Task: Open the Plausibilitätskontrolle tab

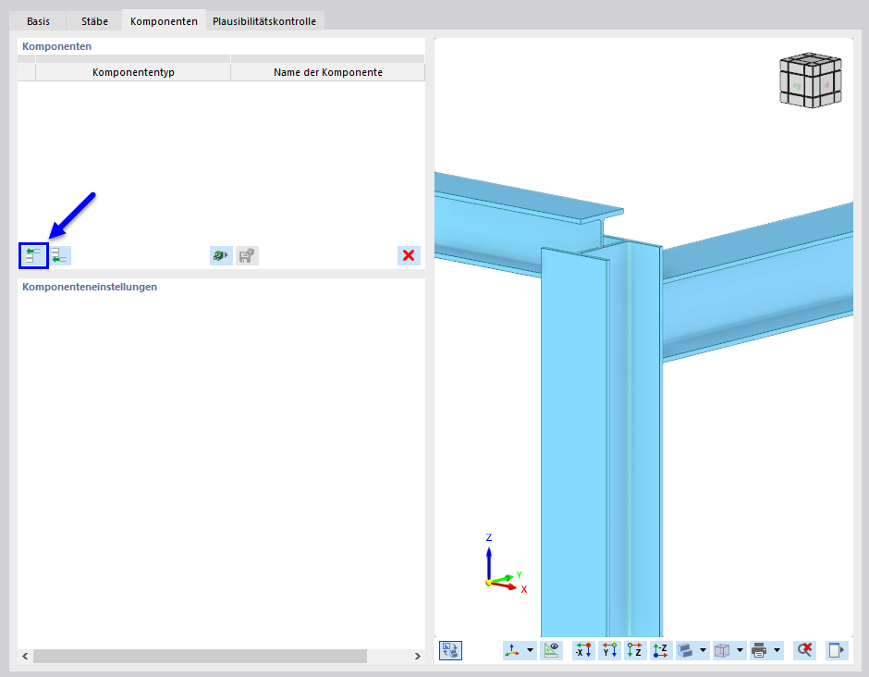Action: [x=264, y=21]
